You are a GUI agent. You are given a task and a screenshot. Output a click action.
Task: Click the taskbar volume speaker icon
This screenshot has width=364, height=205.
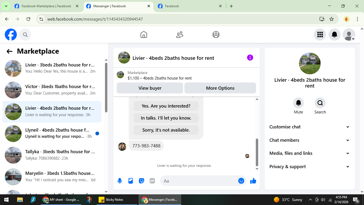(323, 200)
